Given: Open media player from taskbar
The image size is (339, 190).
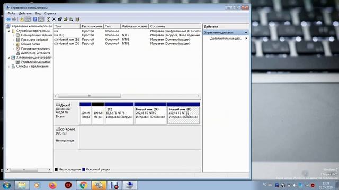Looking at the screenshot, I should 37,185.
